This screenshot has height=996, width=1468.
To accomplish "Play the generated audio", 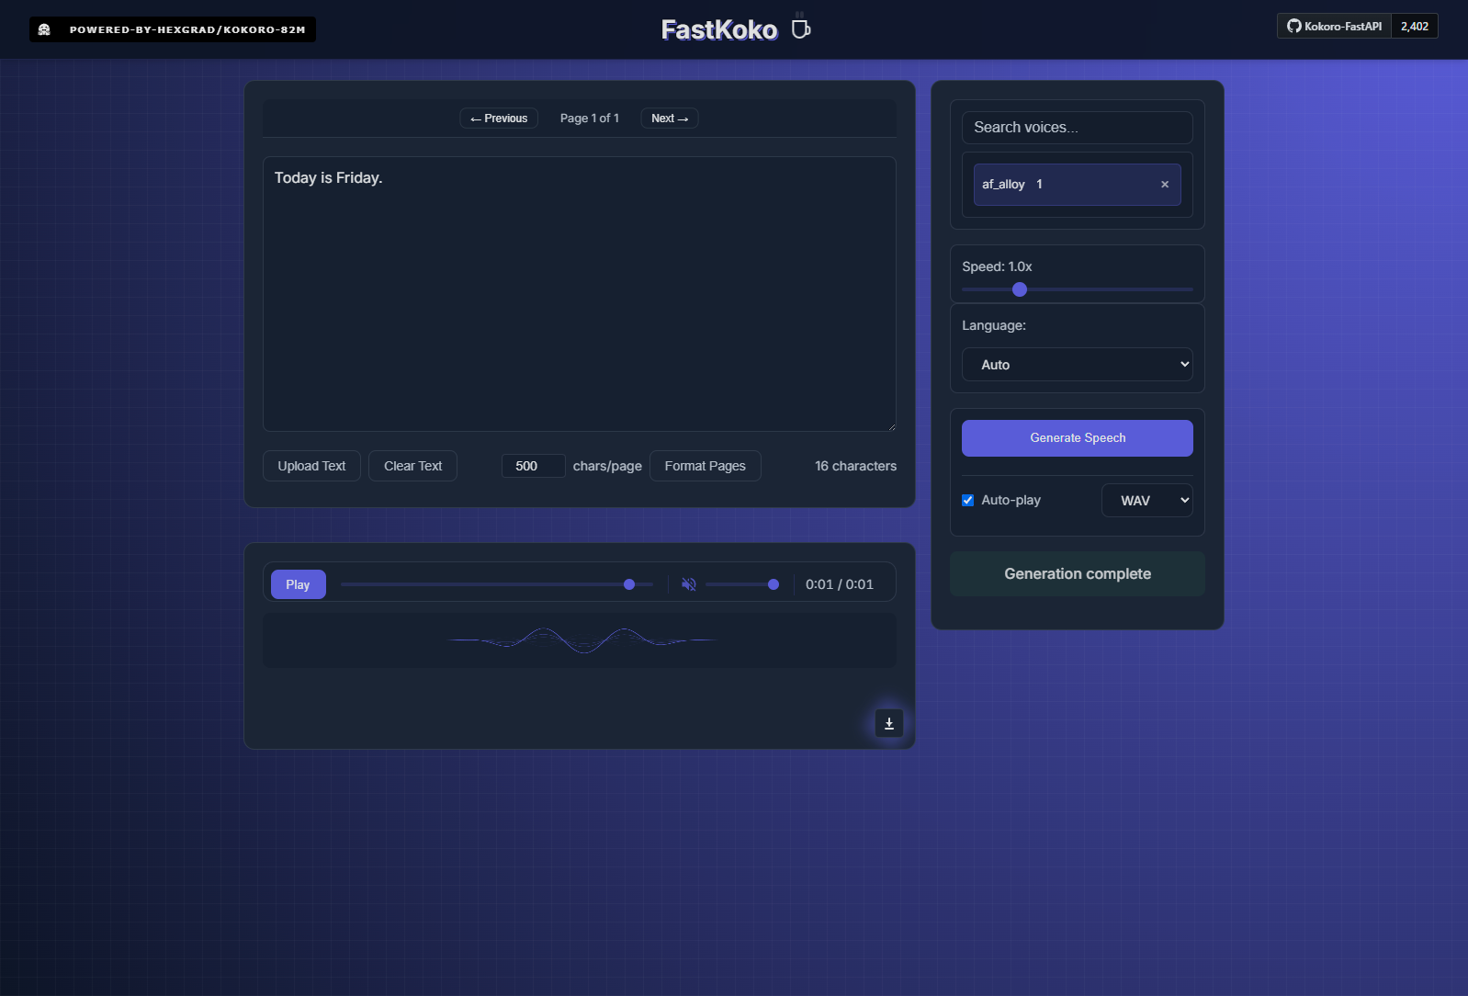I will coord(298,584).
